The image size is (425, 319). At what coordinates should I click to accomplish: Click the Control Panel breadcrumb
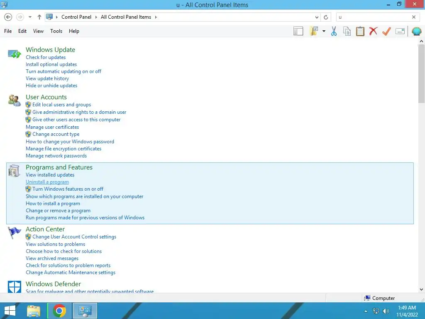coord(76,17)
